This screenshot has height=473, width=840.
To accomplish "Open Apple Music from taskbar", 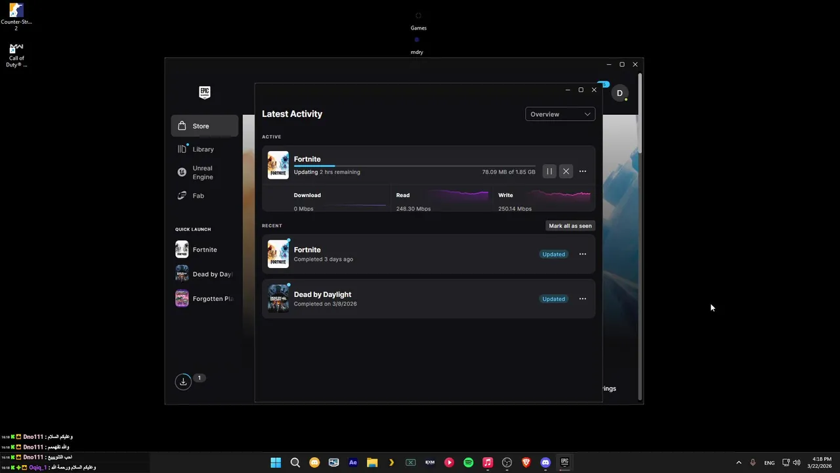I will 488,462.
